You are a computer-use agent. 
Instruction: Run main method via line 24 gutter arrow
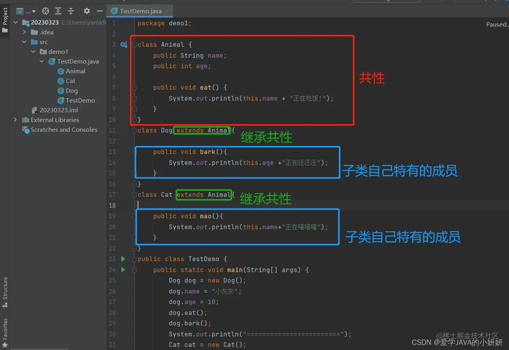coord(123,270)
